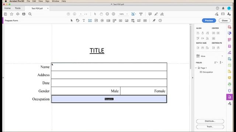Select the Hand pan tool

coord(101,14)
